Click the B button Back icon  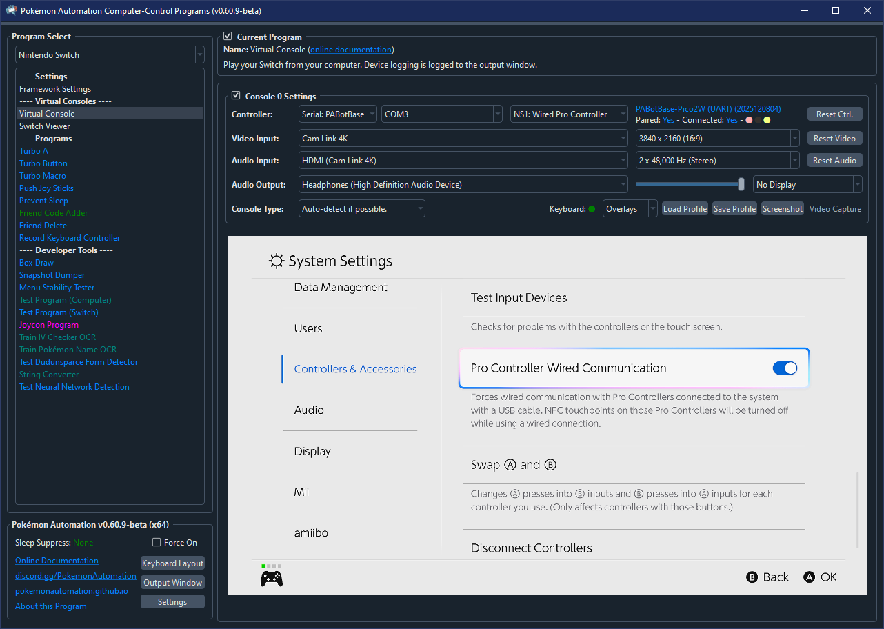point(752,577)
